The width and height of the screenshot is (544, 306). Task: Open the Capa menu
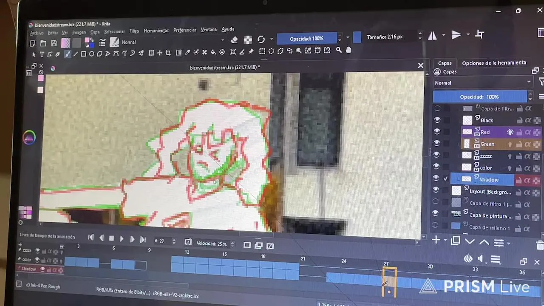95,32
